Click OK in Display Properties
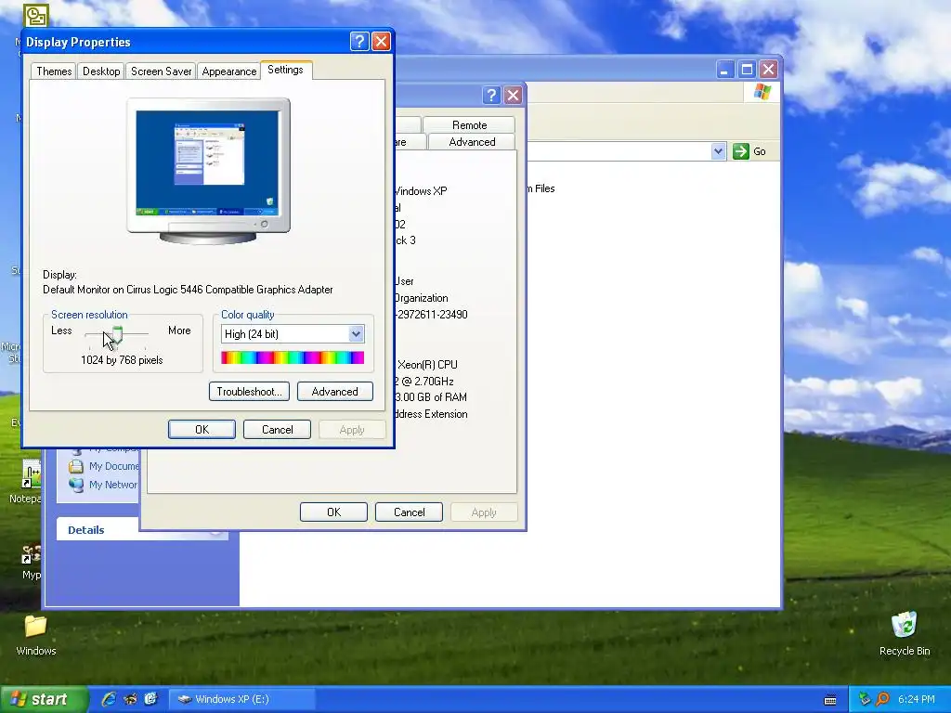 click(x=202, y=429)
